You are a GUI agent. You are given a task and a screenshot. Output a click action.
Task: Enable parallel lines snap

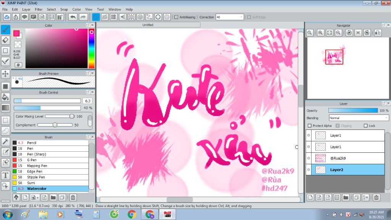[105, 17]
